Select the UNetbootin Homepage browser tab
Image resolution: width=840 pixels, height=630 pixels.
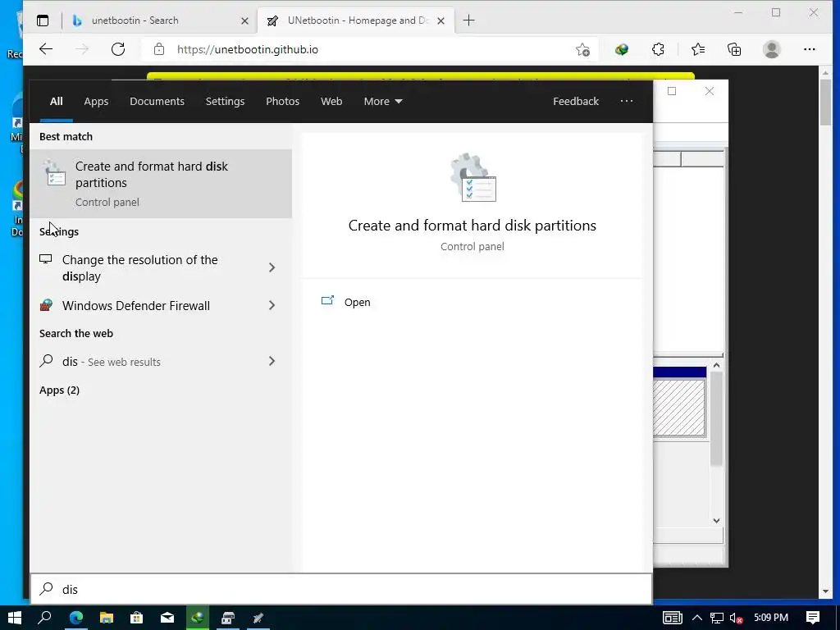tap(356, 21)
